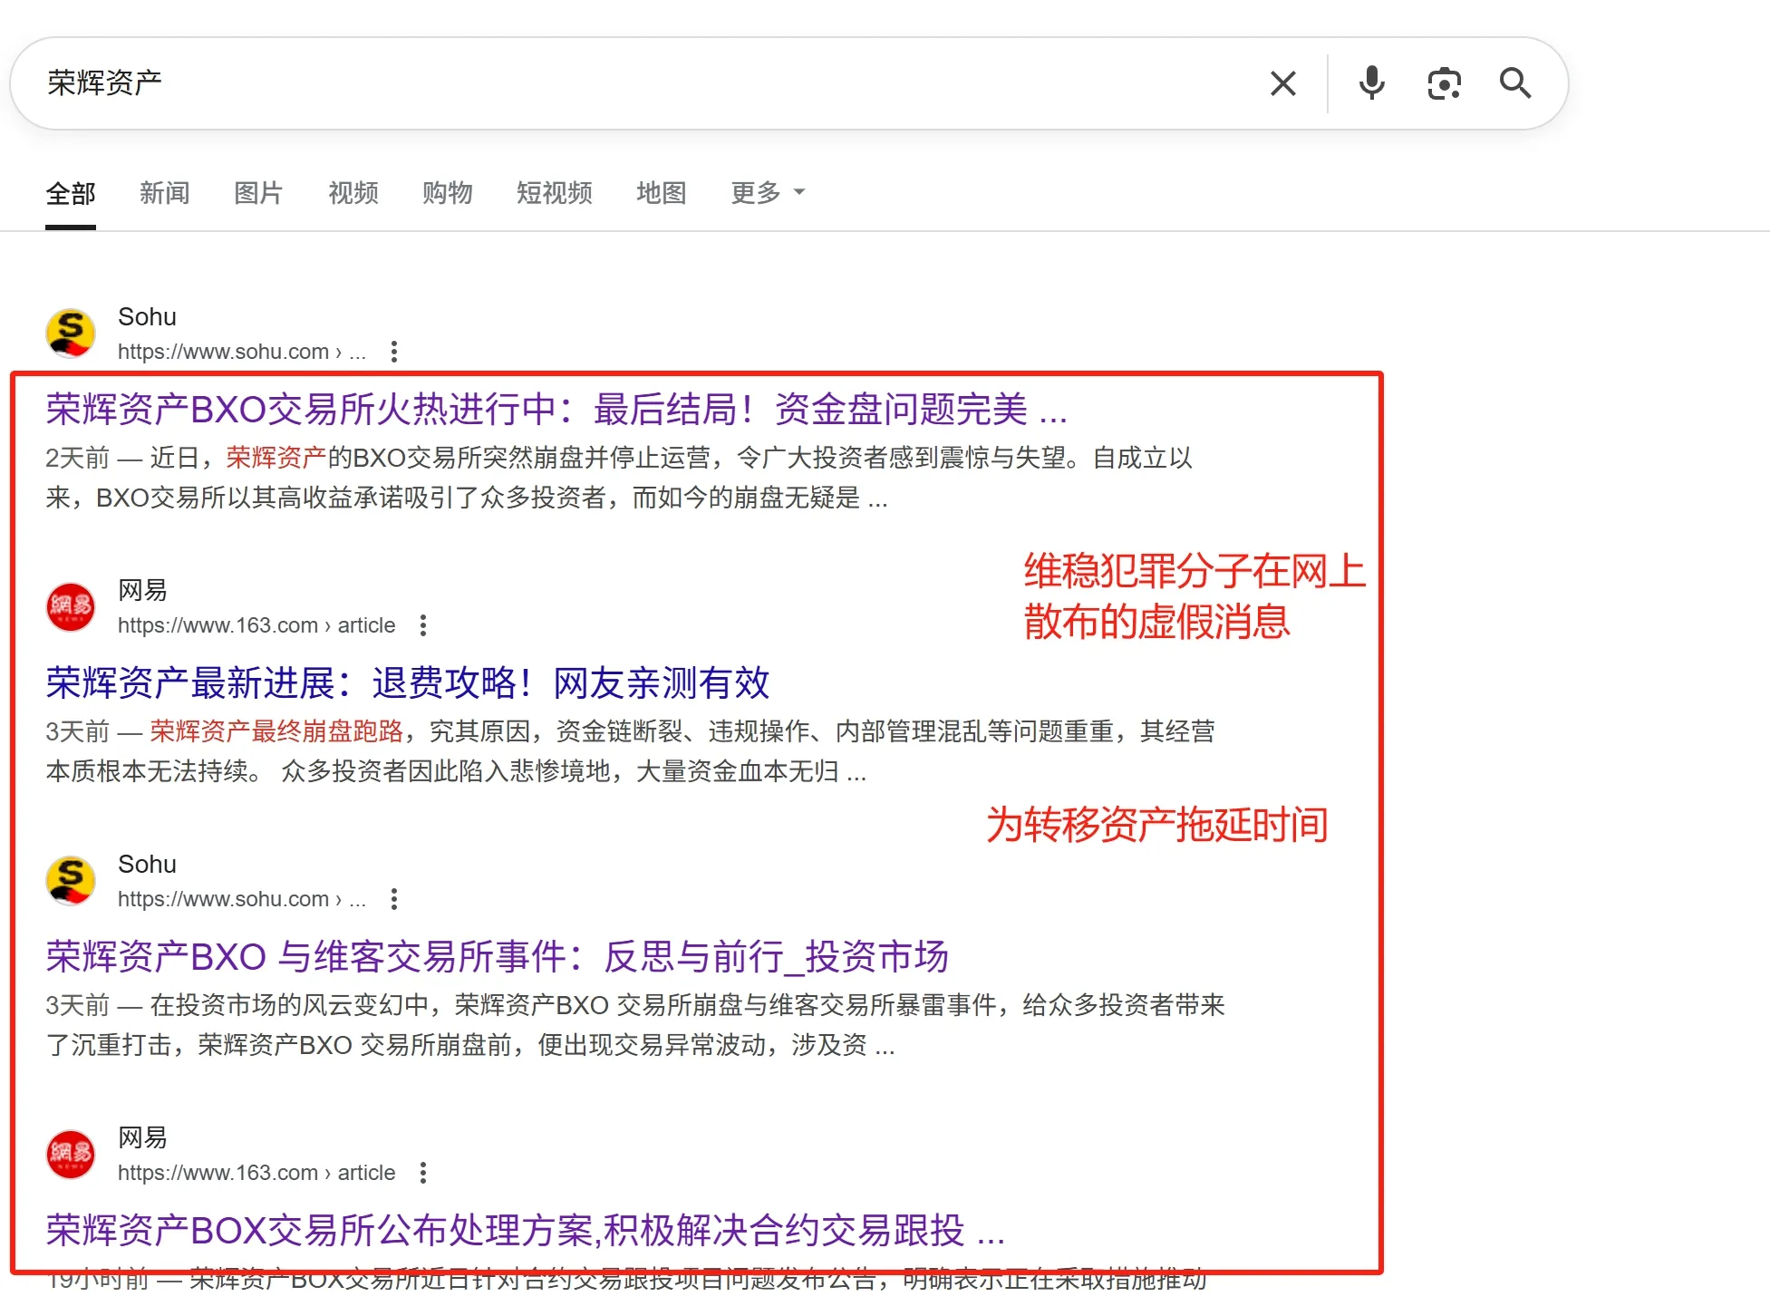Switch to the 地图 tab
The width and height of the screenshot is (1770, 1306).
pos(662,193)
